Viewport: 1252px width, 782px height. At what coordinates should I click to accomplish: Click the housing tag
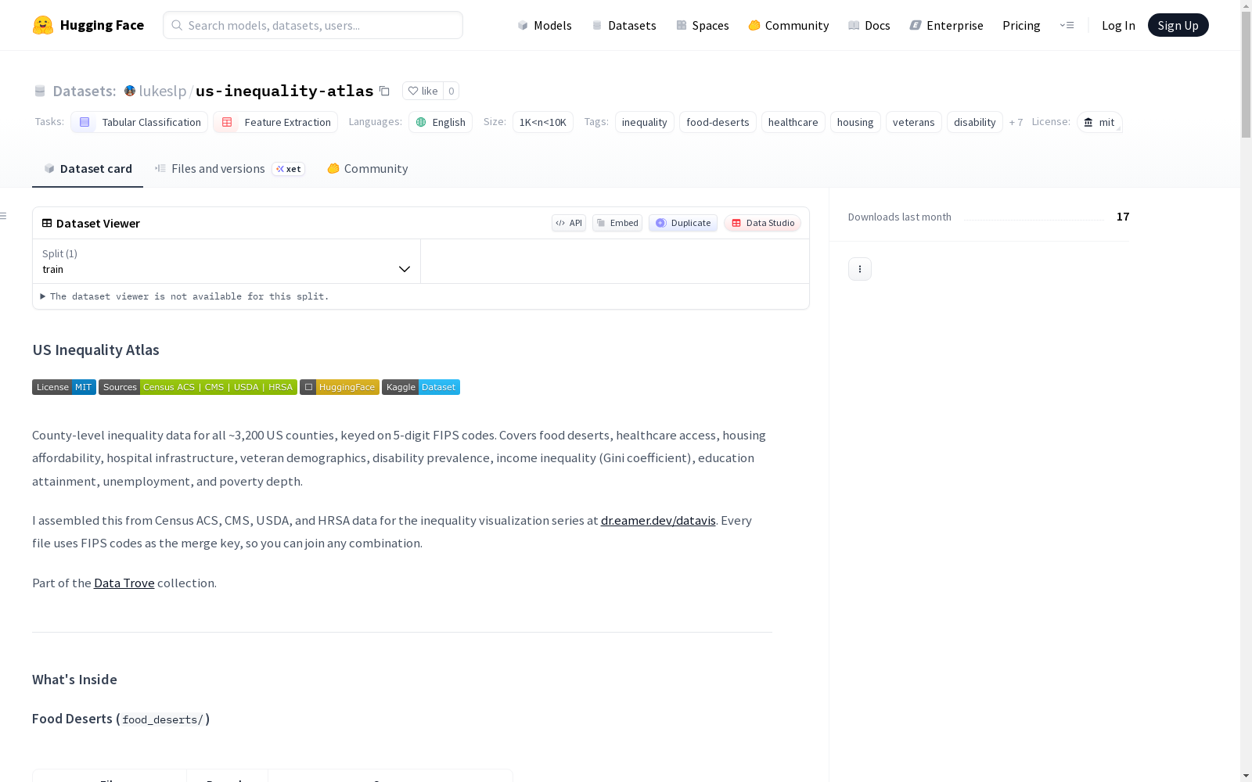855,122
